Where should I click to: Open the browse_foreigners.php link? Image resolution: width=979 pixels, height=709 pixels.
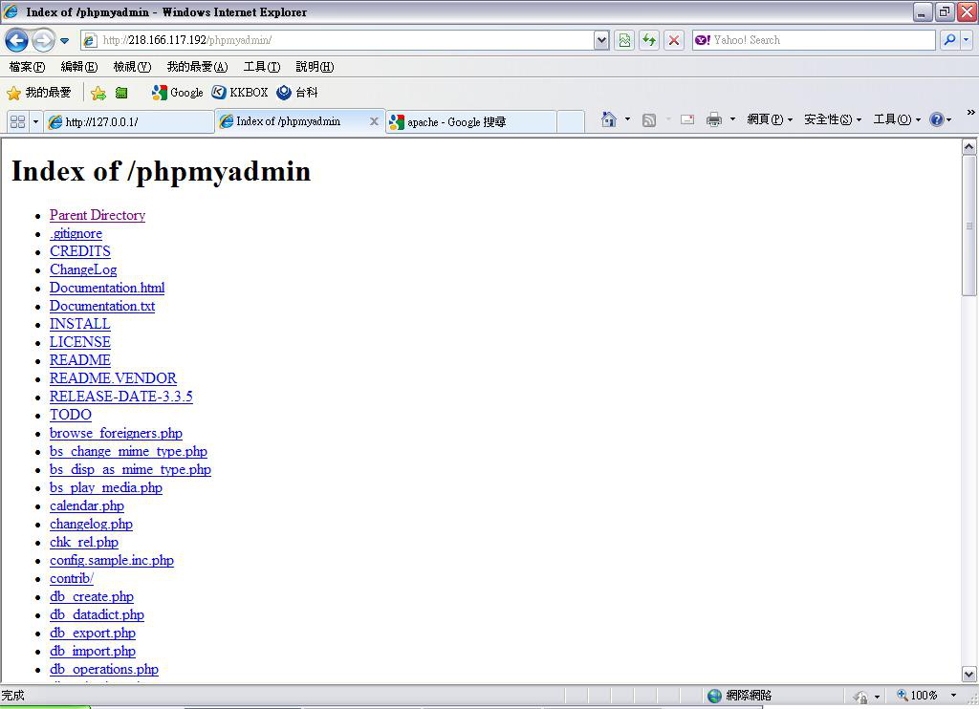[116, 433]
